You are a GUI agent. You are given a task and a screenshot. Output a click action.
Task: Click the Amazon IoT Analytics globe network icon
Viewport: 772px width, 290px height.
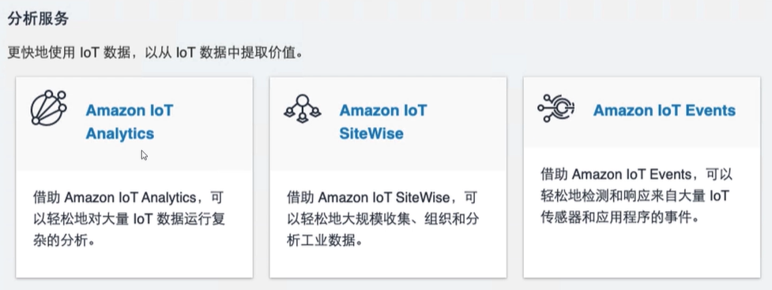click(48, 108)
